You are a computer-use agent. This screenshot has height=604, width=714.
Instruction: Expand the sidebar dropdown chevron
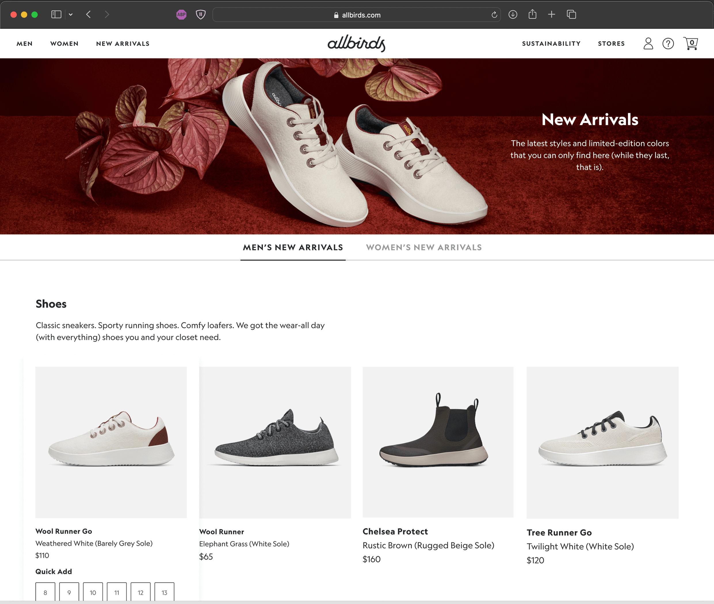pos(70,14)
